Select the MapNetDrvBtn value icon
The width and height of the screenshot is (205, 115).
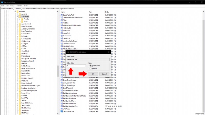click(62, 46)
